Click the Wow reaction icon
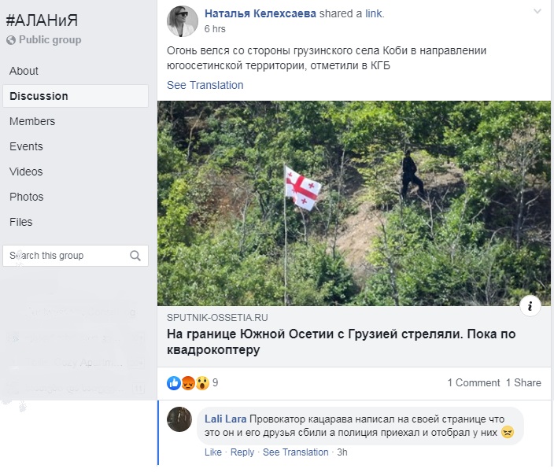 tap(202, 383)
